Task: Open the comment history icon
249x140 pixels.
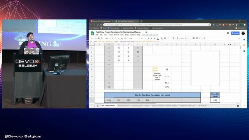Action: [x=228, y=33]
